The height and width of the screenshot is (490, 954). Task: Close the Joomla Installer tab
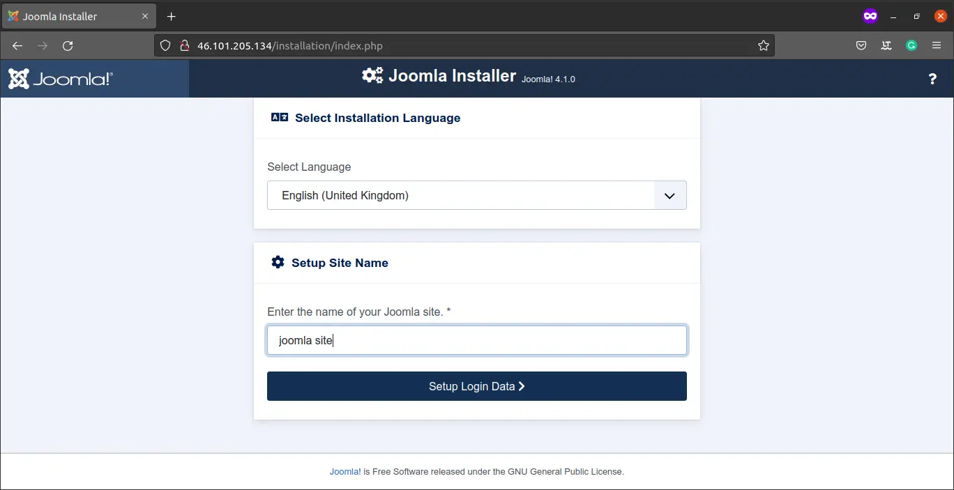[x=145, y=16]
